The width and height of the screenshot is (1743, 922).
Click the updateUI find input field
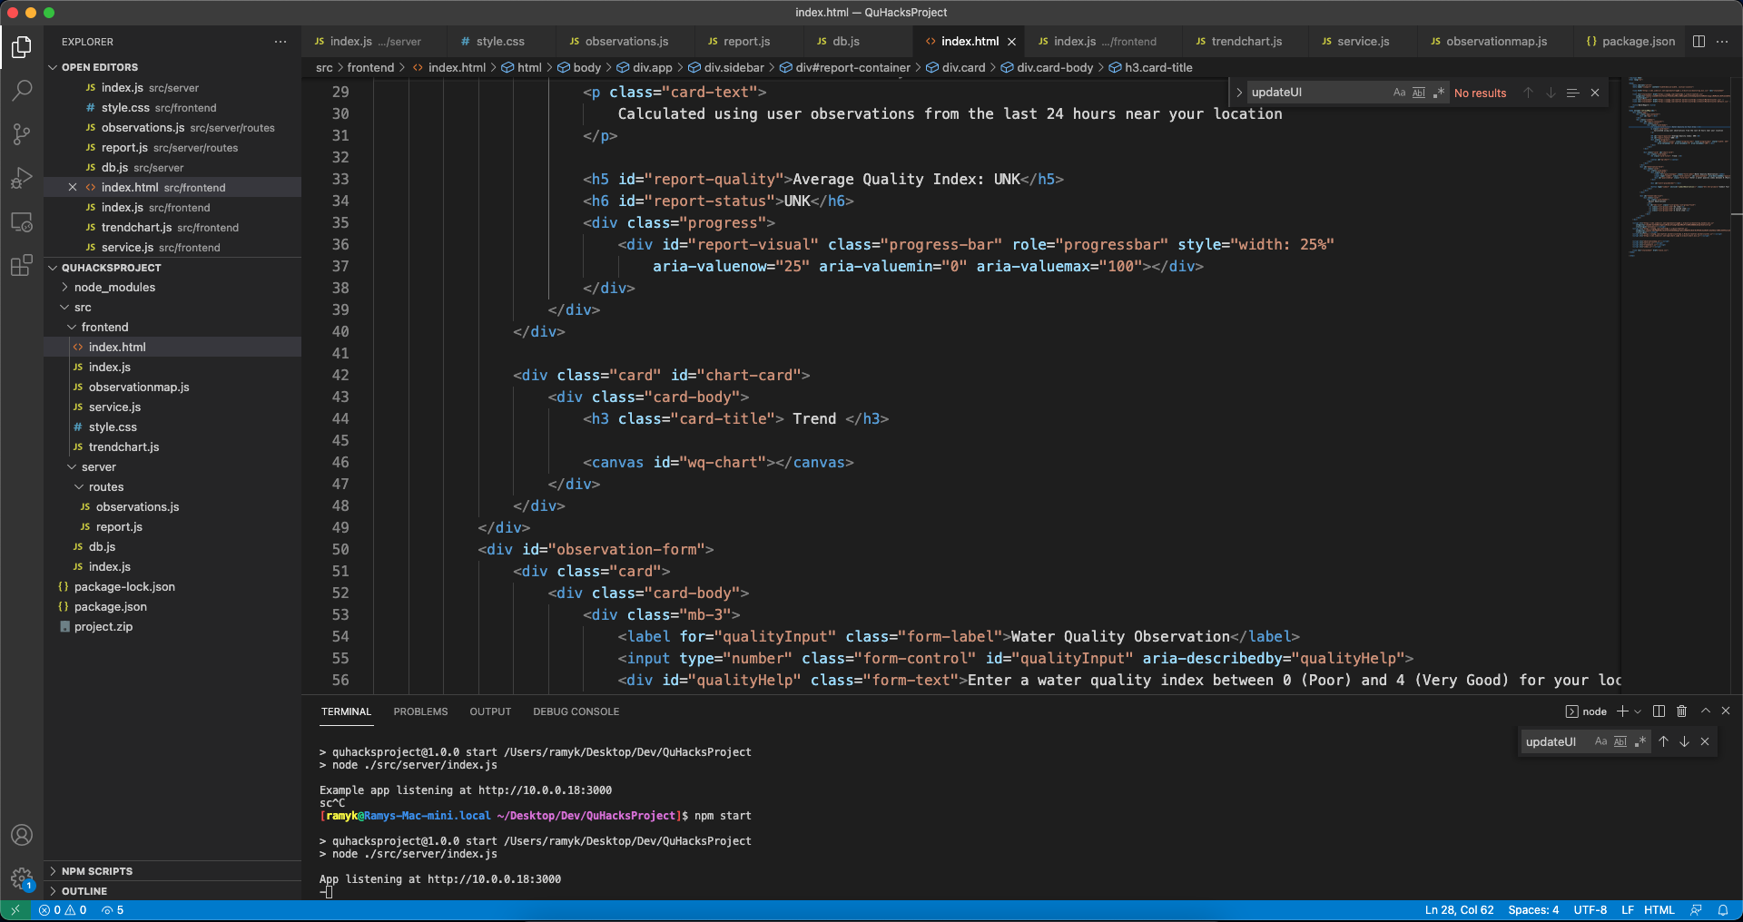(1316, 93)
